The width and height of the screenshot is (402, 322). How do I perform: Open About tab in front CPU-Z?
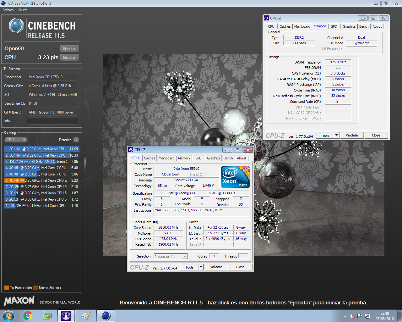242,158
